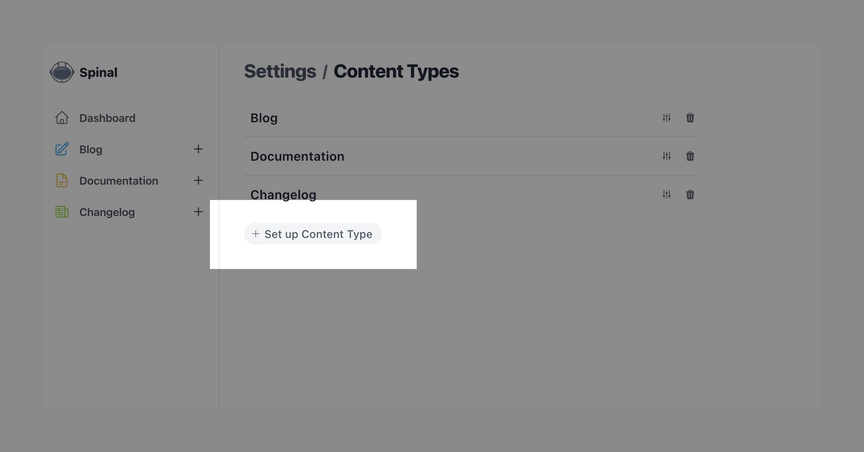Click the Spinal brand name

tap(98, 73)
